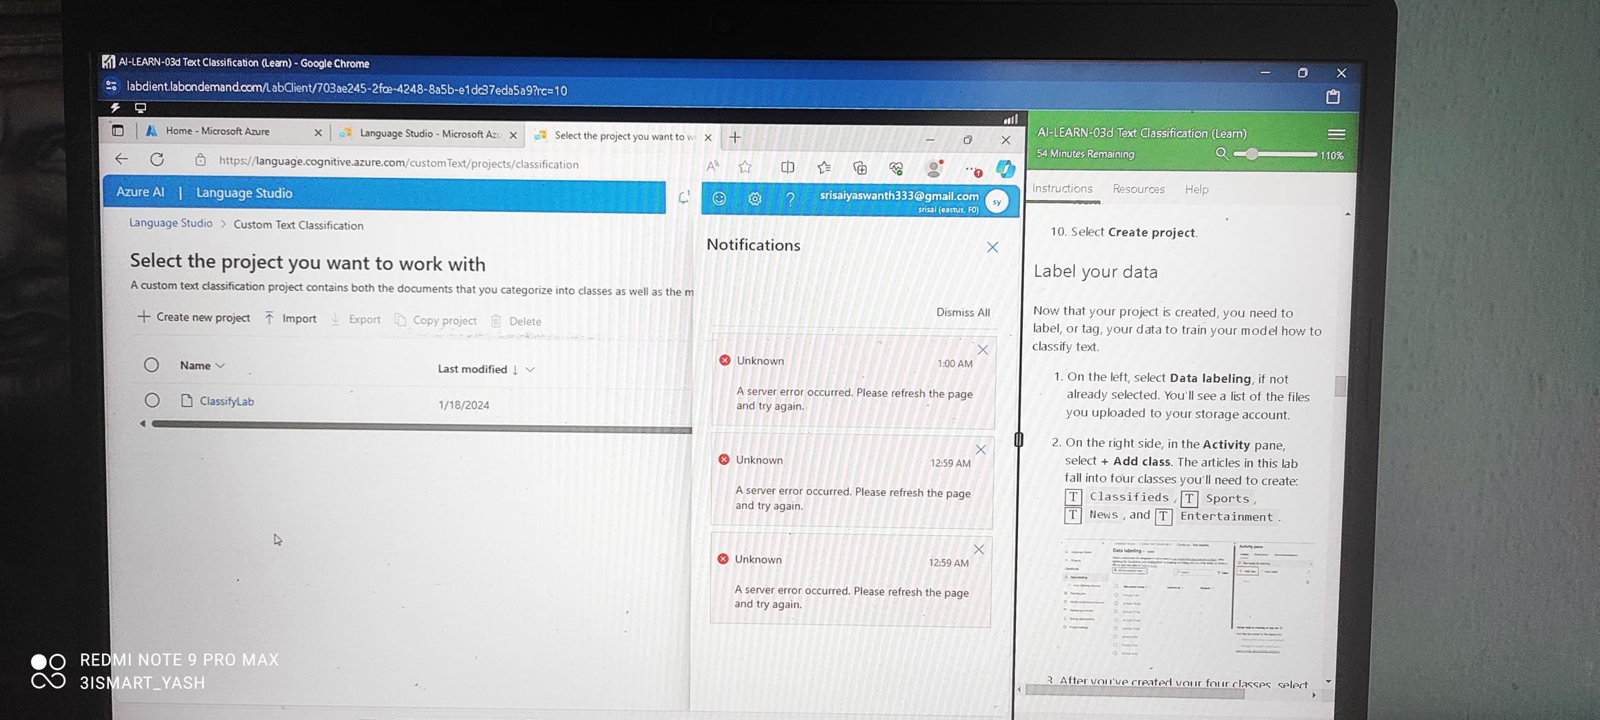The height and width of the screenshot is (720, 1600).
Task: Click Create new project
Action: (x=194, y=317)
